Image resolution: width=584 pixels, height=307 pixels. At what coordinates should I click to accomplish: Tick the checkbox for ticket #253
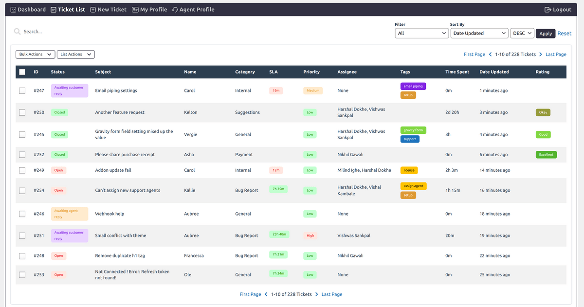click(22, 275)
